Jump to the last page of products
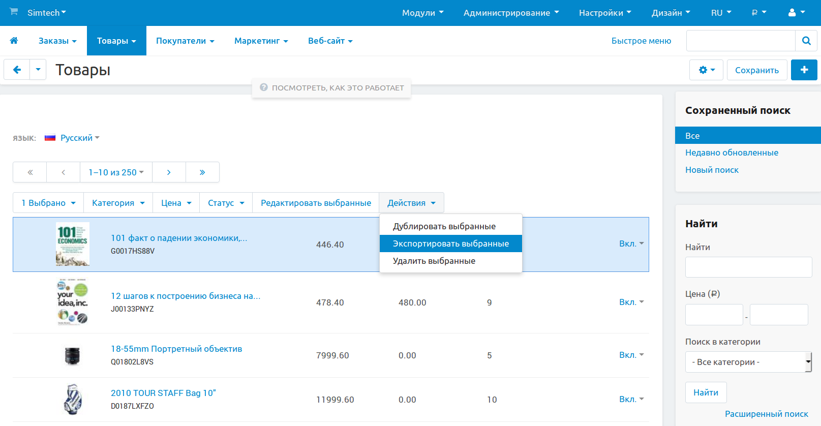The height and width of the screenshot is (426, 821). coord(202,172)
